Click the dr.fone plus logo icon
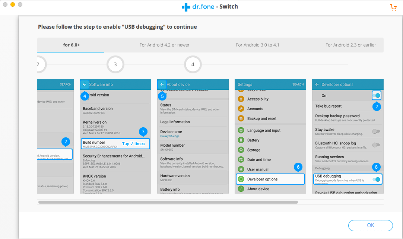 pos(186,7)
